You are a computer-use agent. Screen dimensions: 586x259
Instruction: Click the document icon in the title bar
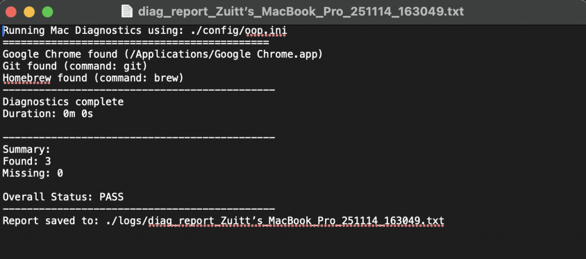coord(128,11)
